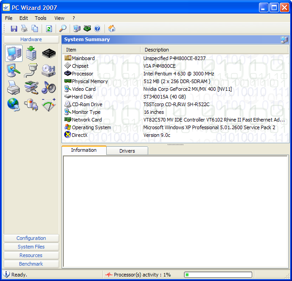This screenshot has height=281, width=292.
Task: Open the Tools menu
Action: tap(41, 18)
